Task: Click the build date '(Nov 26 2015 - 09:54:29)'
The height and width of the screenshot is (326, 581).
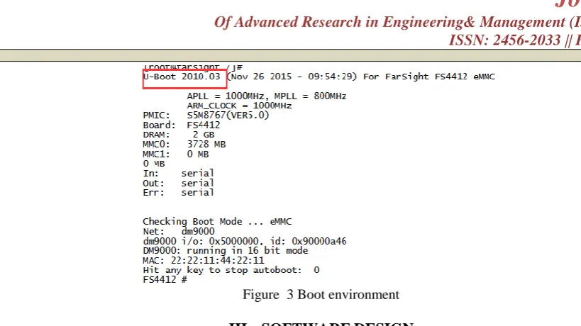Action: [x=292, y=77]
